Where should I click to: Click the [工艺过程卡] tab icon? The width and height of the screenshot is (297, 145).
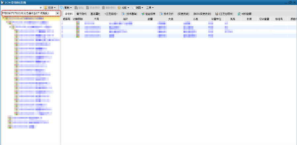pos(217,14)
